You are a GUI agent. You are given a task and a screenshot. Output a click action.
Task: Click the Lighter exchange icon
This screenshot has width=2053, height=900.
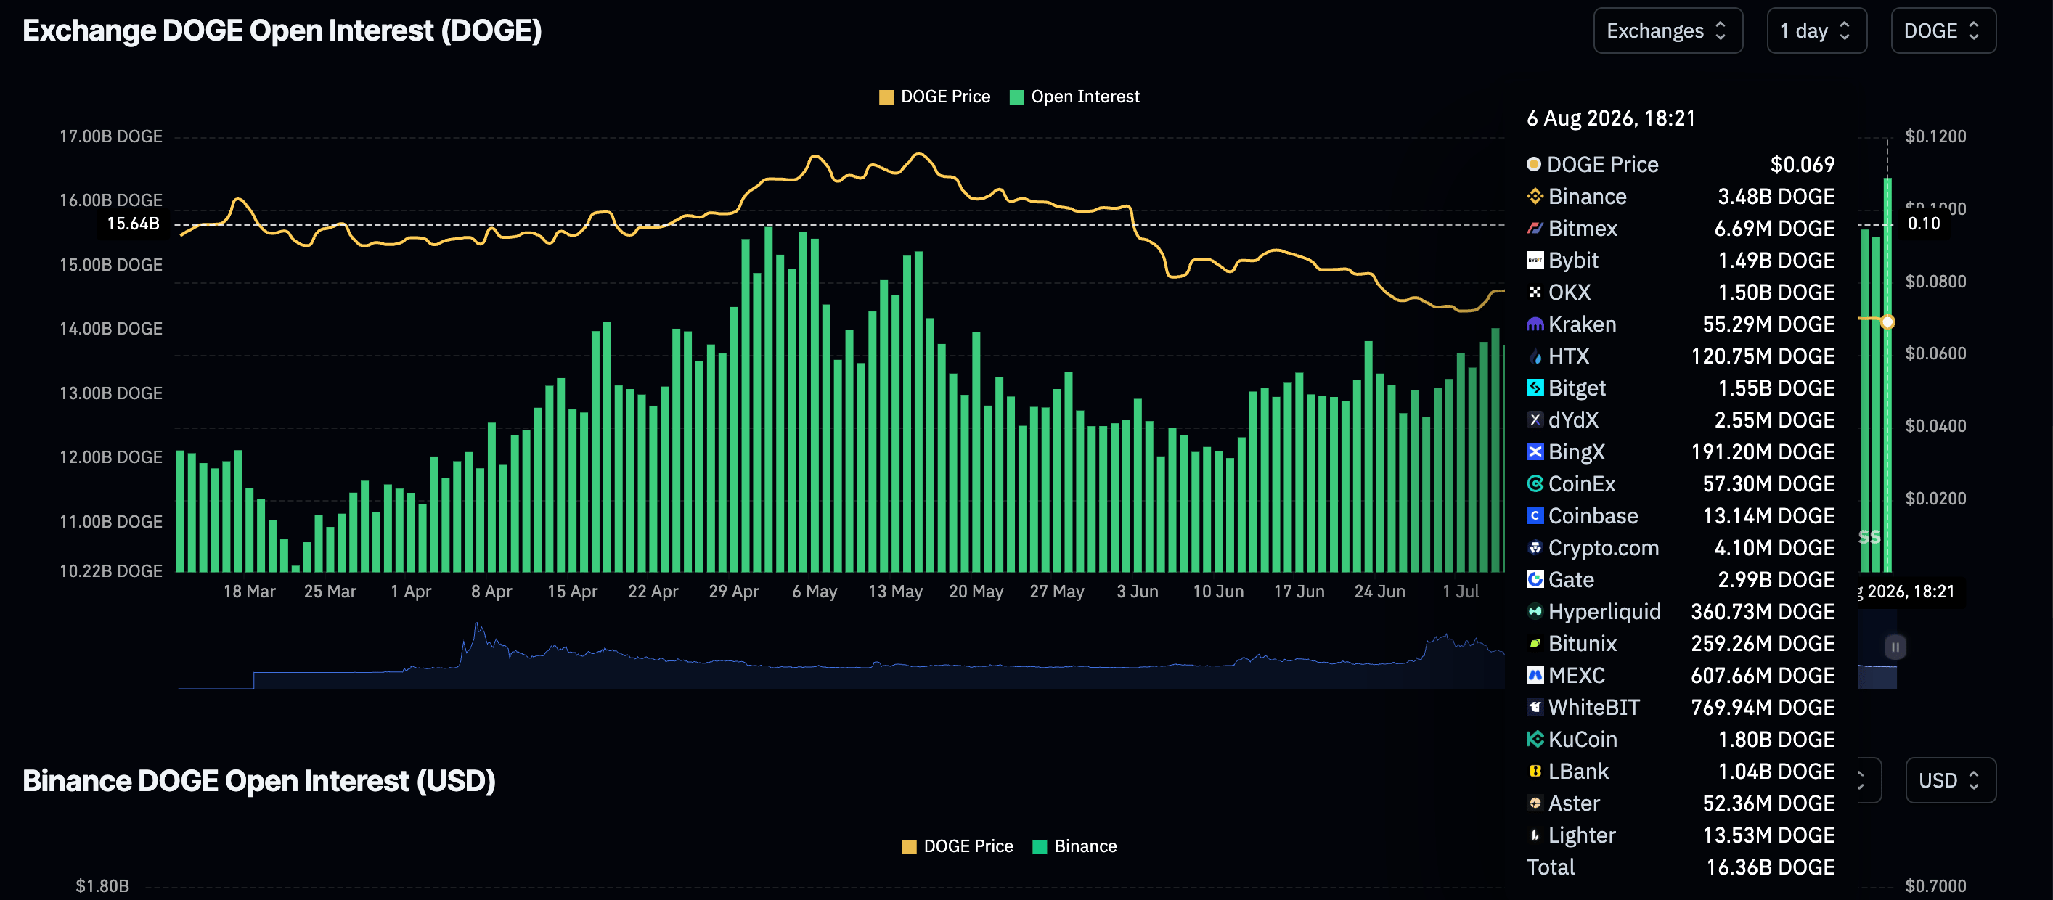1534,835
